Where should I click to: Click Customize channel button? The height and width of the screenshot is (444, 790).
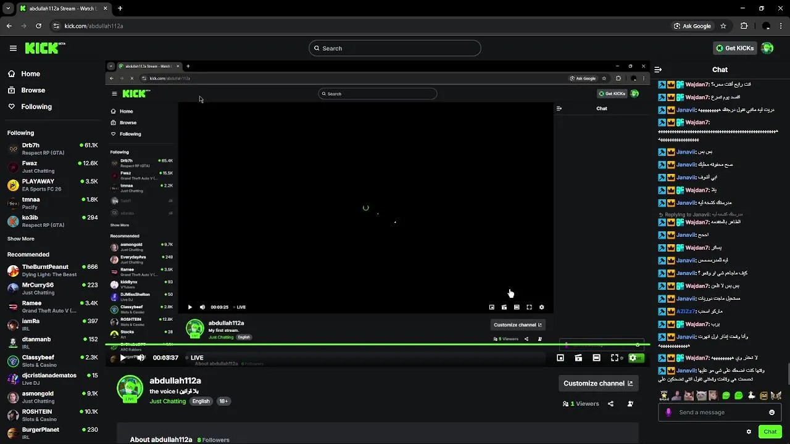(598, 384)
